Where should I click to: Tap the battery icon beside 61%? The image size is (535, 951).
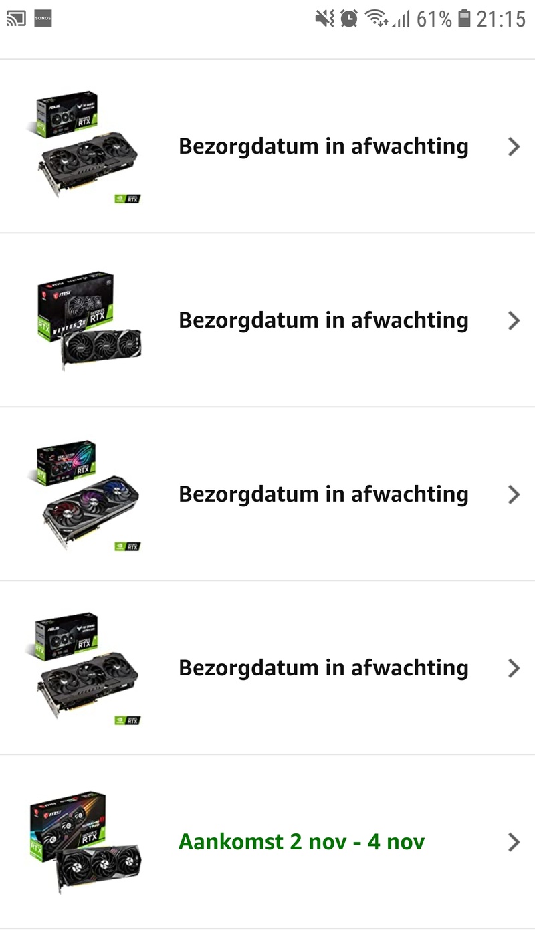465,19
